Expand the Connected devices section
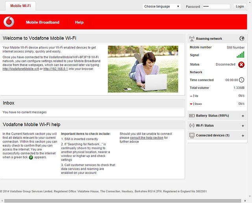The image size is (252, 203). coord(243,136)
